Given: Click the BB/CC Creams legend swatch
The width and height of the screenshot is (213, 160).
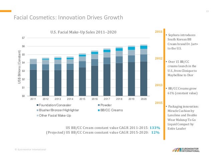Looking at the screenshot, I should coord(99,110).
